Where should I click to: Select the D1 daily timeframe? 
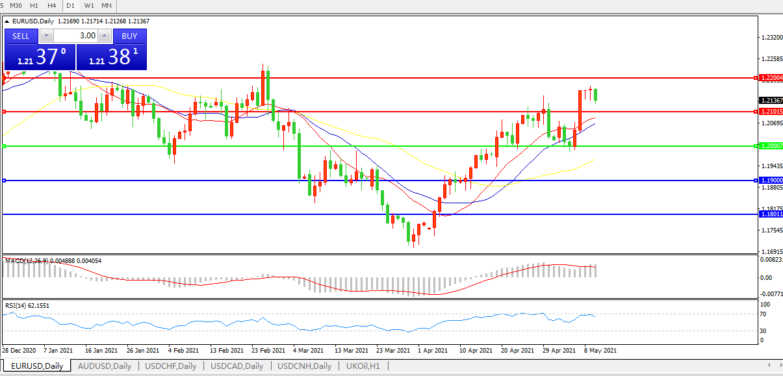pos(71,5)
